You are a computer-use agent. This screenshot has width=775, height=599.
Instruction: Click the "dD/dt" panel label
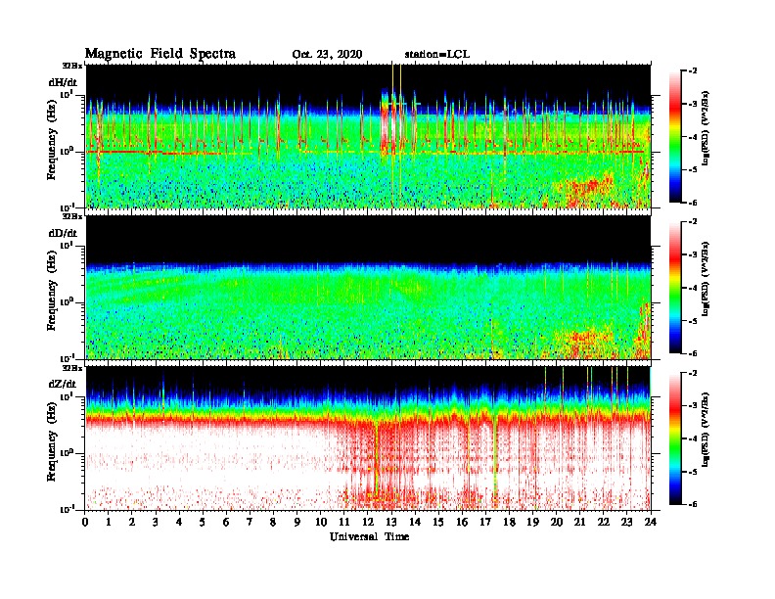[63, 233]
